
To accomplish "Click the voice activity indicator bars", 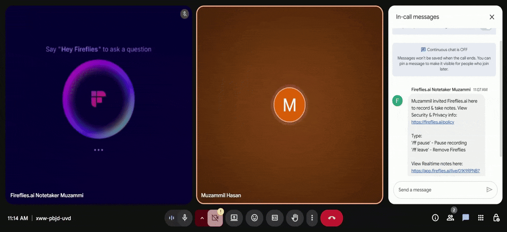I will coord(172,218).
